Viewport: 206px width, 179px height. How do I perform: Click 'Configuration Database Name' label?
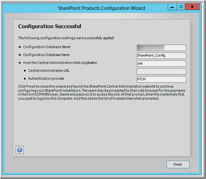(x=46, y=55)
